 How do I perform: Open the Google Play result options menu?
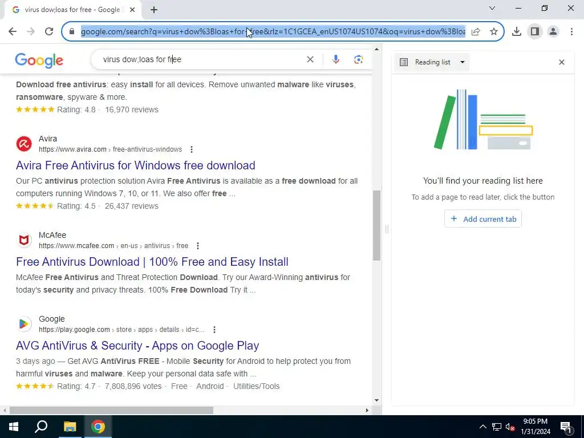click(214, 330)
